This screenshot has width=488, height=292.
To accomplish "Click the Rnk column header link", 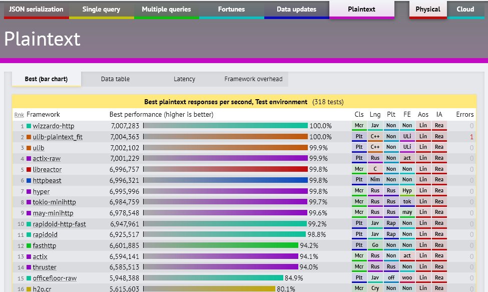I will tap(20, 115).
